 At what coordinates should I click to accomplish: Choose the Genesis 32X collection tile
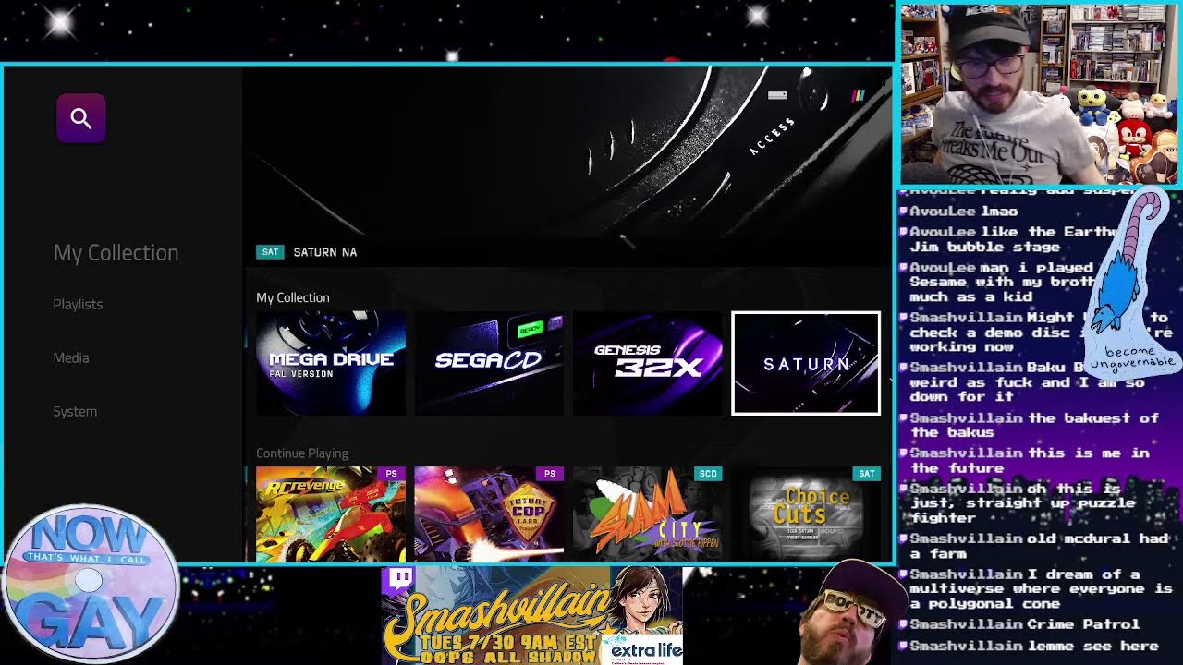[647, 363]
